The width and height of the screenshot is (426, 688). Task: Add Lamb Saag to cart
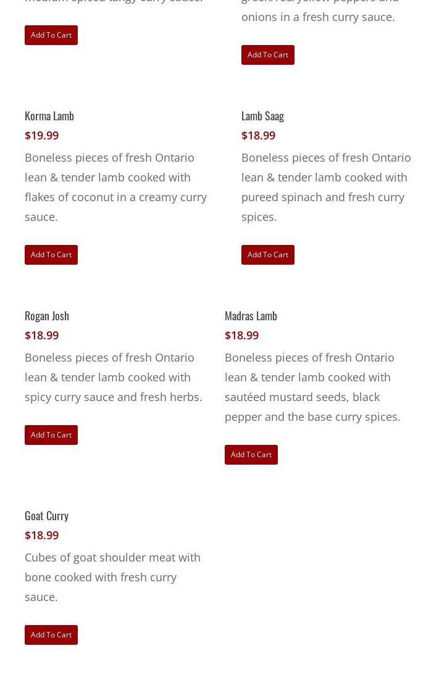[x=267, y=255]
